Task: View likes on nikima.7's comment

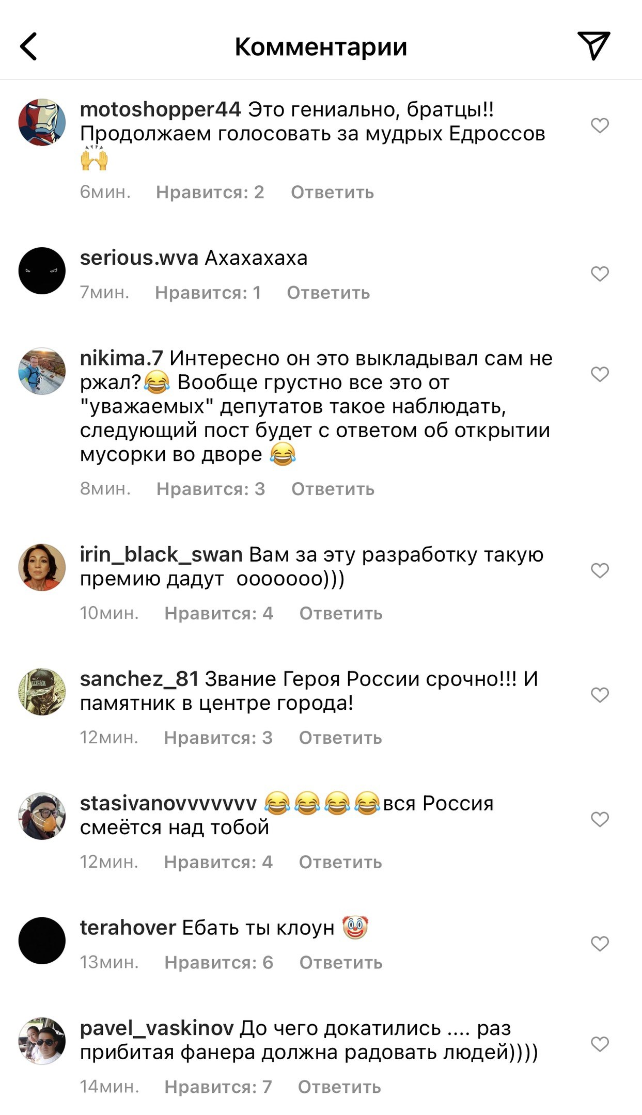Action: click(x=211, y=489)
